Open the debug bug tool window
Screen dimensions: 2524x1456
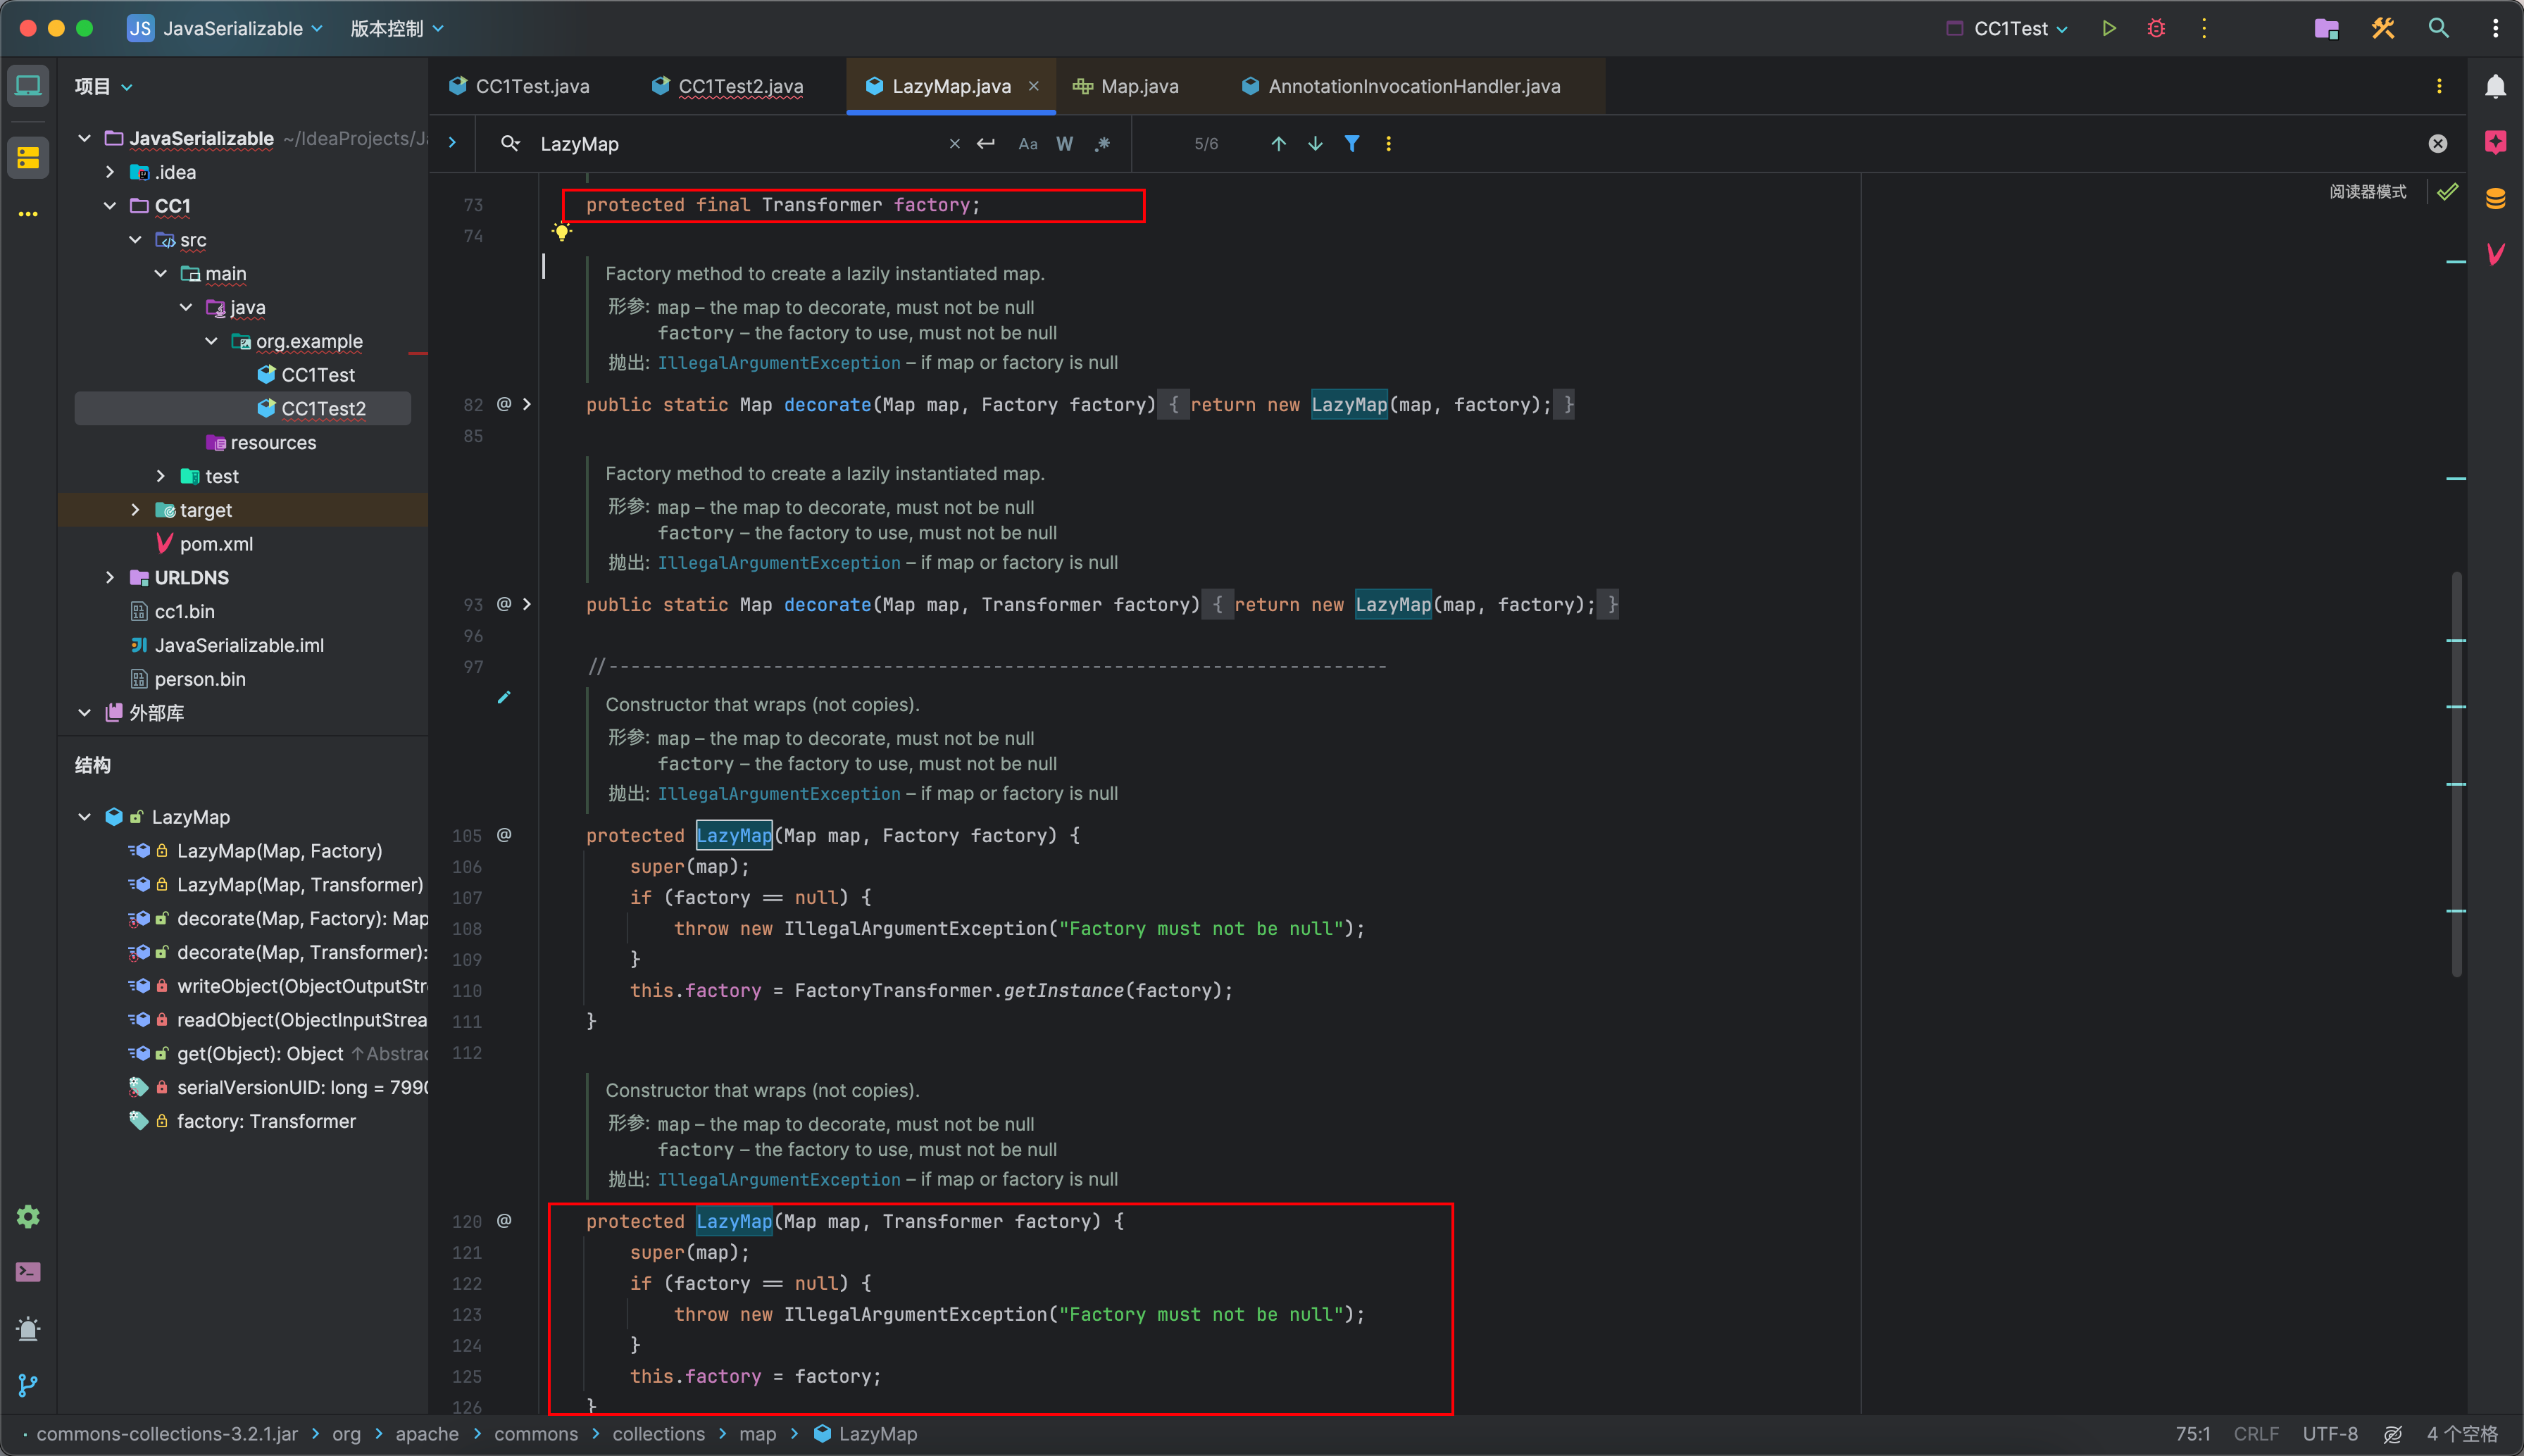click(x=28, y=1329)
